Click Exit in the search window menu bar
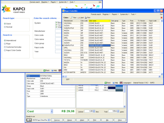Viewport: 164px width, 123px height. click(x=100, y=2)
